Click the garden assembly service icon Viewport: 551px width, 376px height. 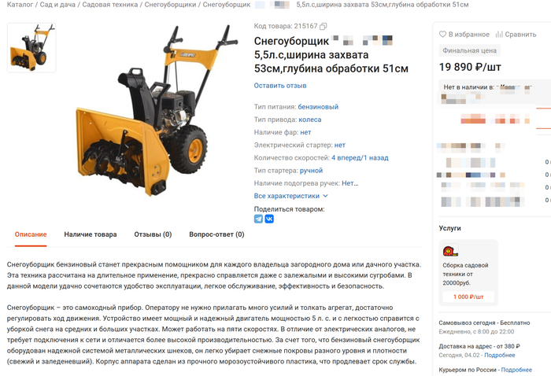pyautogui.click(x=450, y=251)
